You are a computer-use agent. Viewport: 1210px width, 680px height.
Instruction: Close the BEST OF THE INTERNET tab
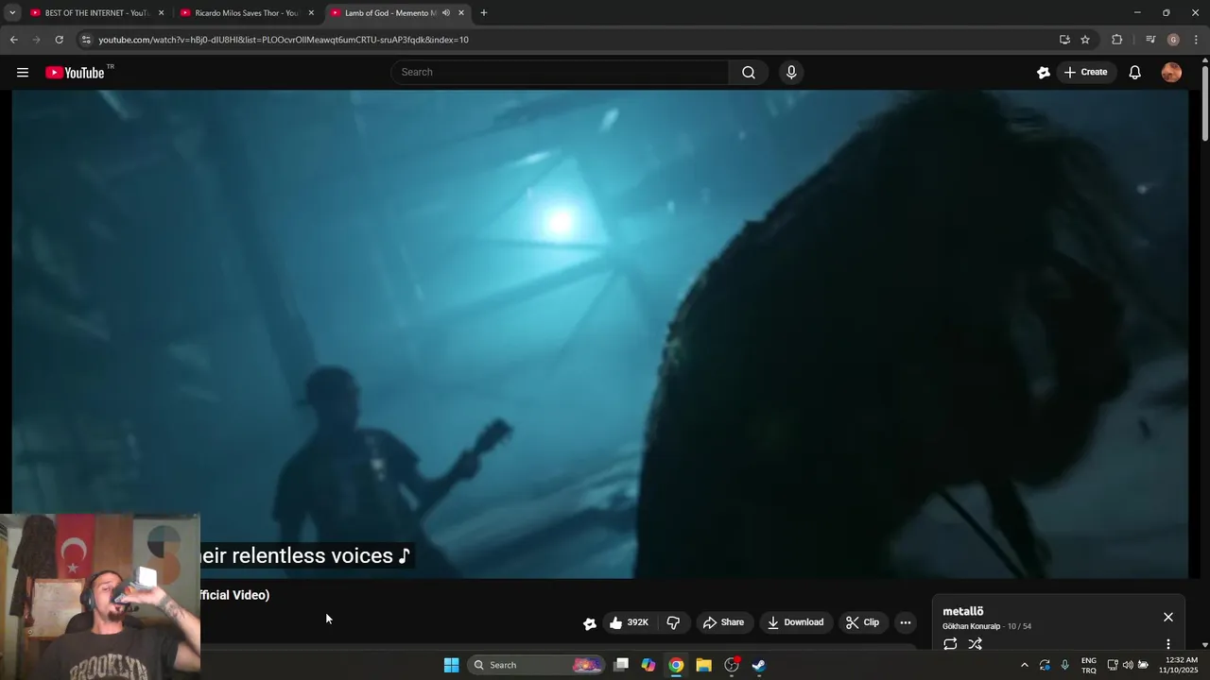pos(162,13)
